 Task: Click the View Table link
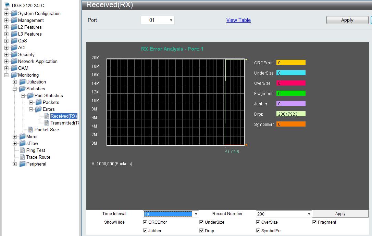pyautogui.click(x=238, y=20)
